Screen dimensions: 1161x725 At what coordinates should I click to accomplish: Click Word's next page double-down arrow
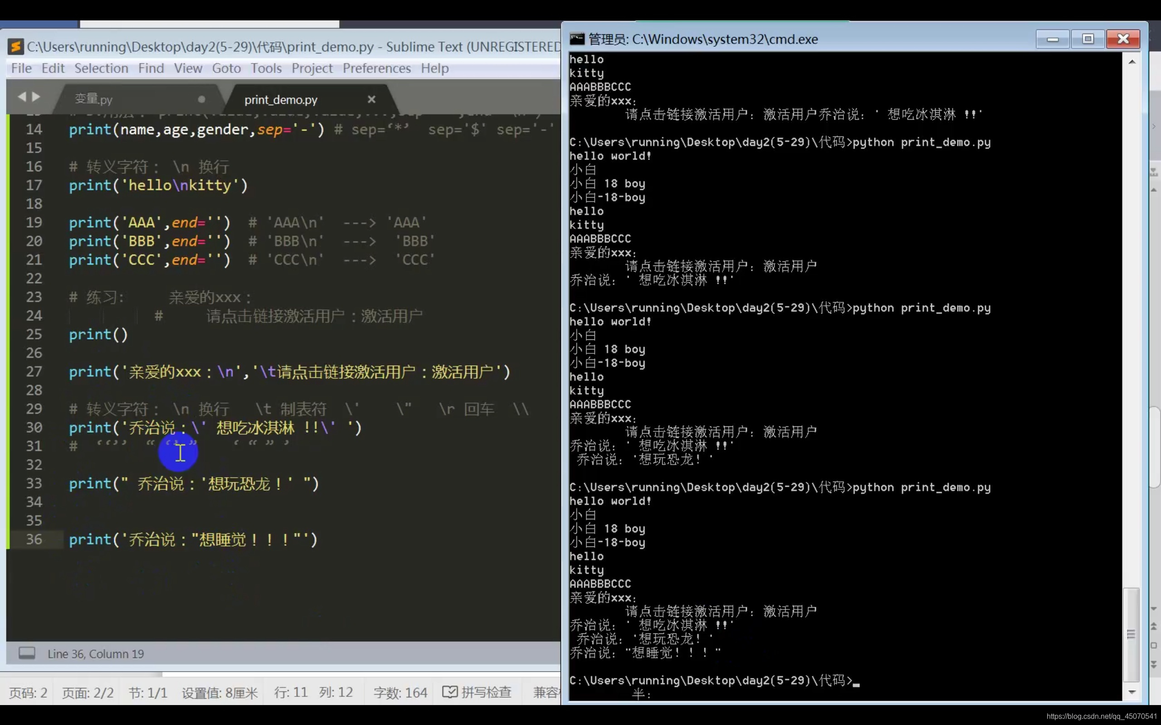pyautogui.click(x=1154, y=664)
